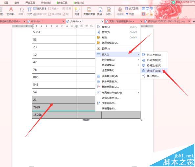The image size is (195, 167).
Task: Click the table resize handle at corner
Action: pyautogui.click(x=141, y=120)
